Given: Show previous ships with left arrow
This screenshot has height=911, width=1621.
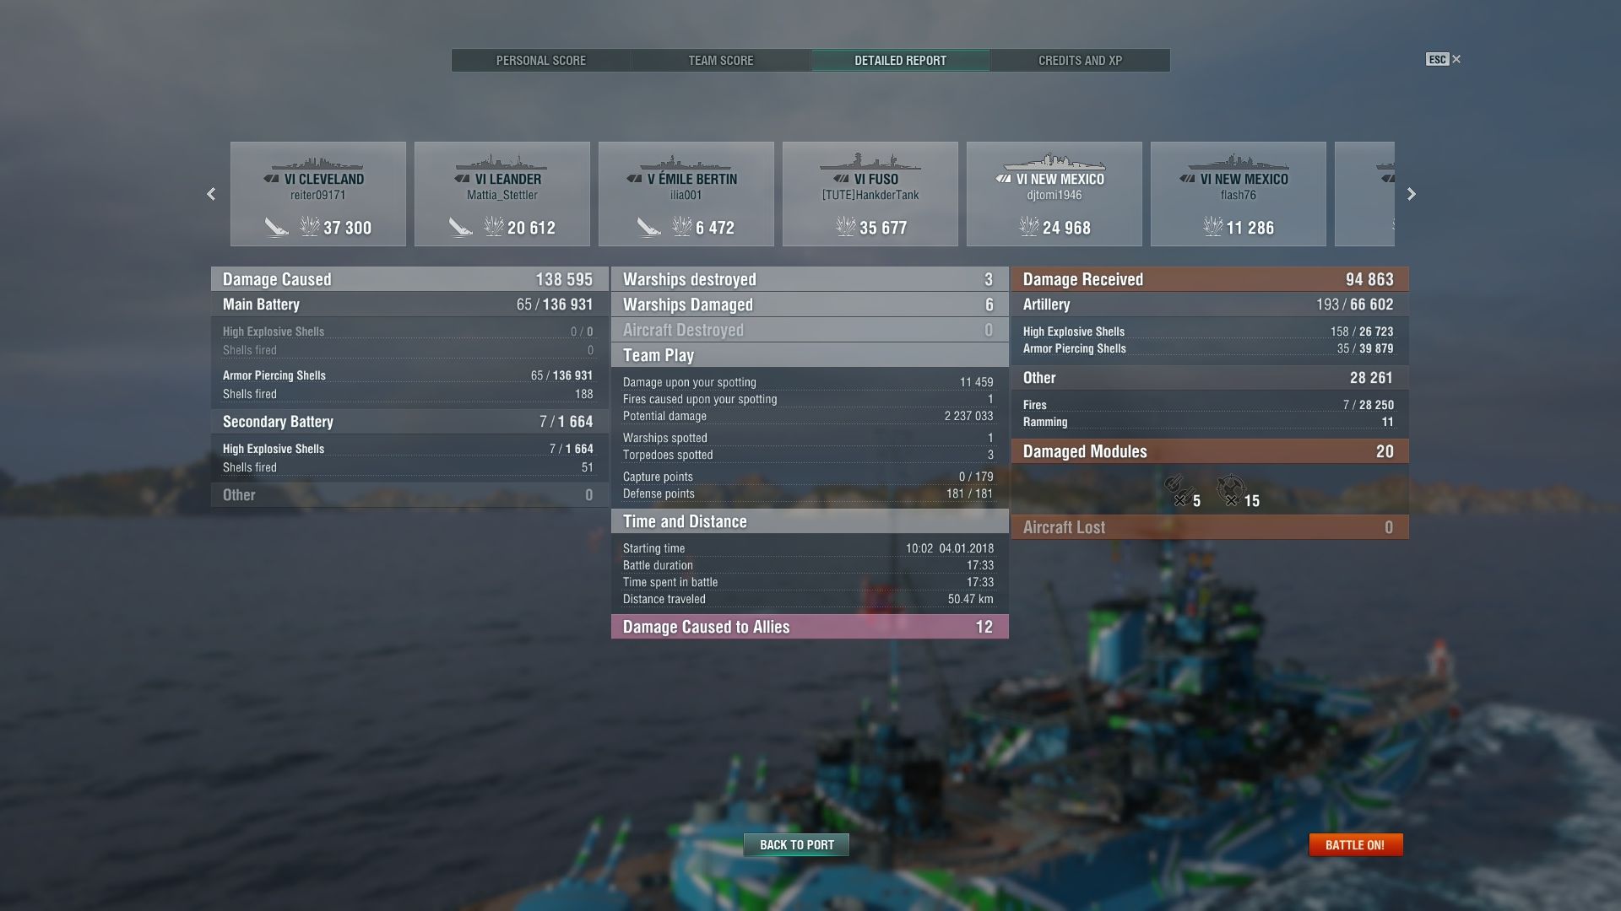Looking at the screenshot, I should click(211, 194).
